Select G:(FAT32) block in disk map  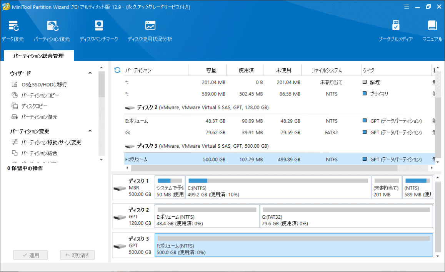tap(347, 216)
